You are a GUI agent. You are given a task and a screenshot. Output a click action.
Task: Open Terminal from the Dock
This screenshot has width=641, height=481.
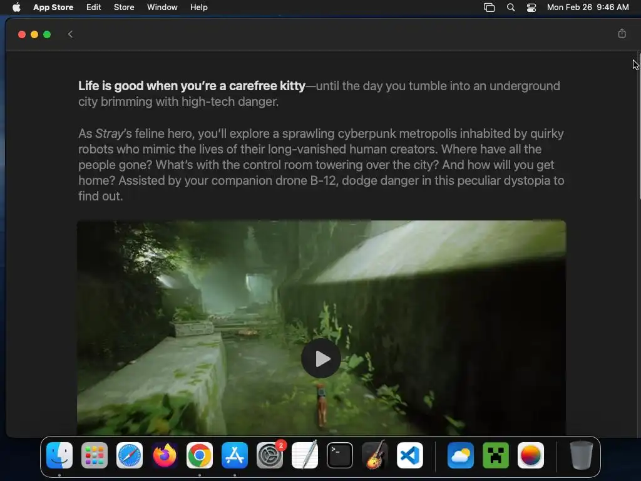340,455
